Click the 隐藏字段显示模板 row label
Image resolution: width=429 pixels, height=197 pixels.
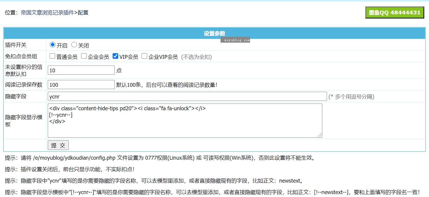pos(24,121)
